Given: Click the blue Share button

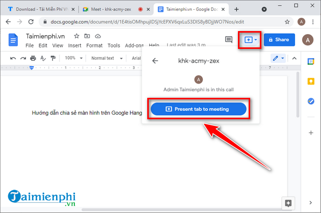Looking at the screenshot, I should point(279,40).
